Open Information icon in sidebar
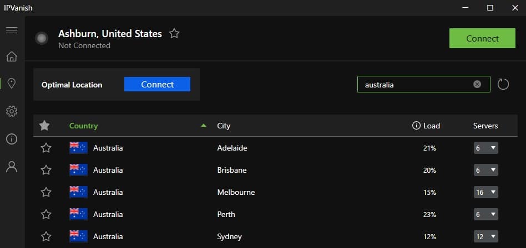Viewport: 526px width, 248px height. point(12,138)
